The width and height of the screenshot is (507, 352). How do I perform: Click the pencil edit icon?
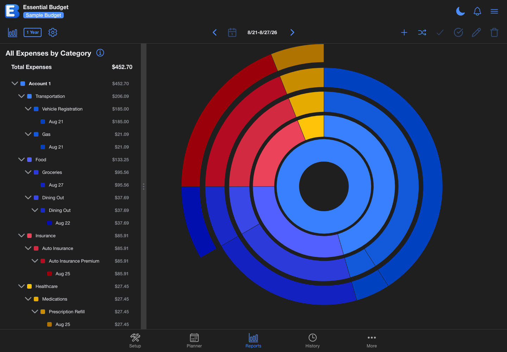point(476,32)
